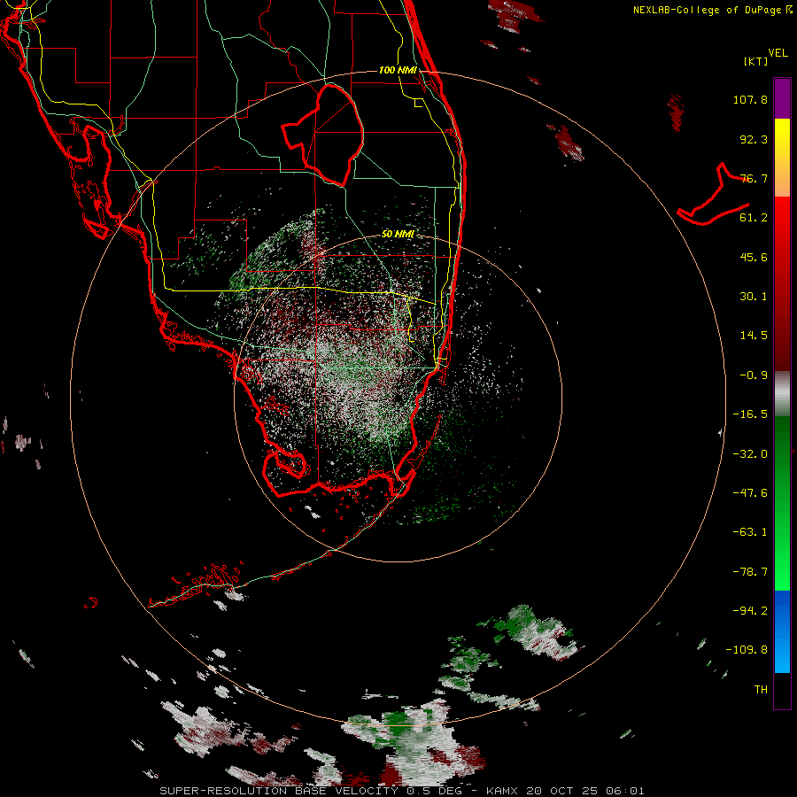Click the 76.7 value on velocity scale
The width and height of the screenshot is (797, 797).
tap(754, 178)
